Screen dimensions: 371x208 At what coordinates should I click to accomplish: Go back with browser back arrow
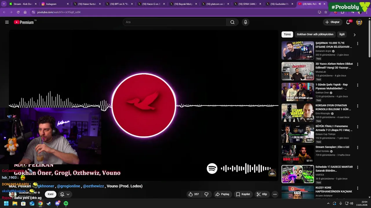[x=4, y=12]
